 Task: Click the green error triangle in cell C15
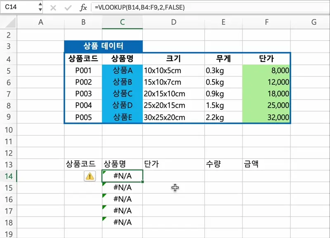point(104,184)
